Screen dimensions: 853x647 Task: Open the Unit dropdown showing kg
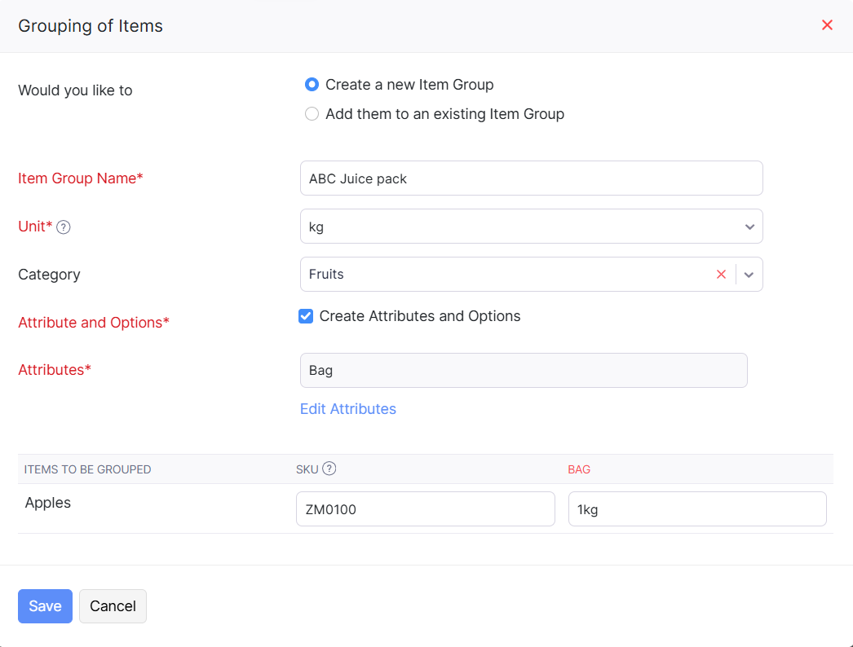pyautogui.click(x=522, y=227)
